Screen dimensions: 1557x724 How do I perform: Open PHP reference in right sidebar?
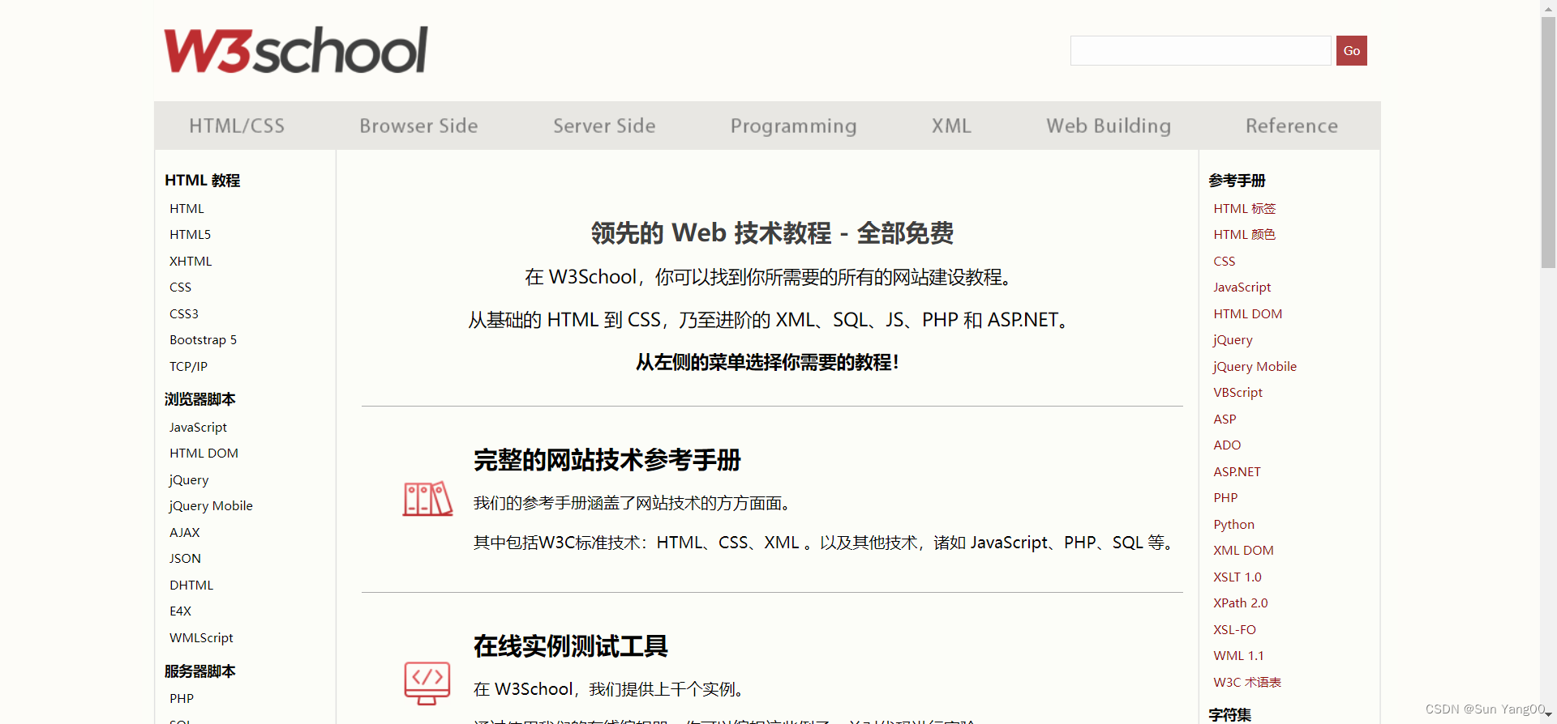1225,498
